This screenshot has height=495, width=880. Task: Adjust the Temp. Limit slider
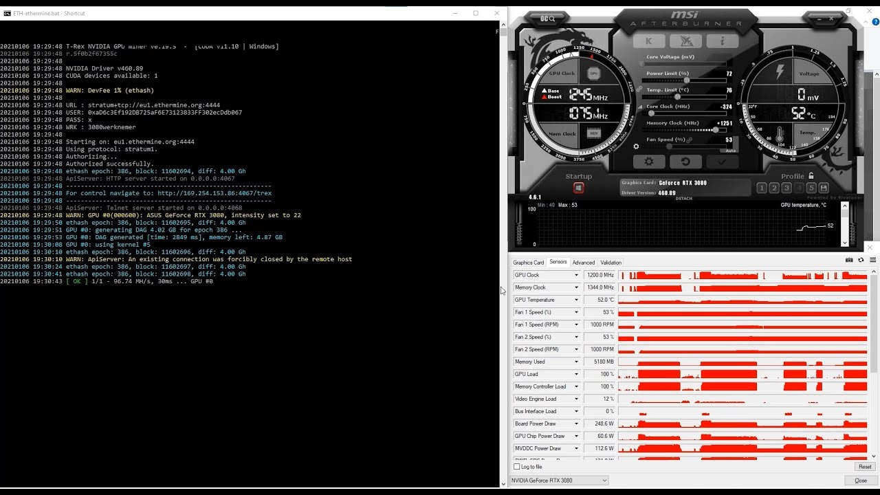click(684, 97)
